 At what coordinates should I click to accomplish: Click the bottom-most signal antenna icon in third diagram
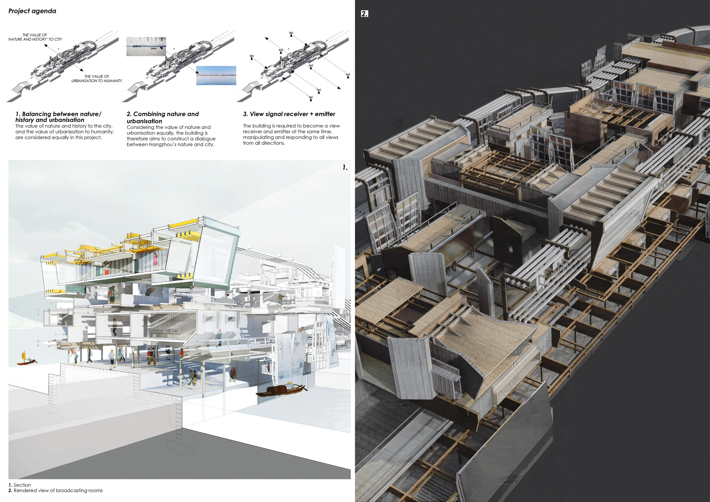(310, 98)
